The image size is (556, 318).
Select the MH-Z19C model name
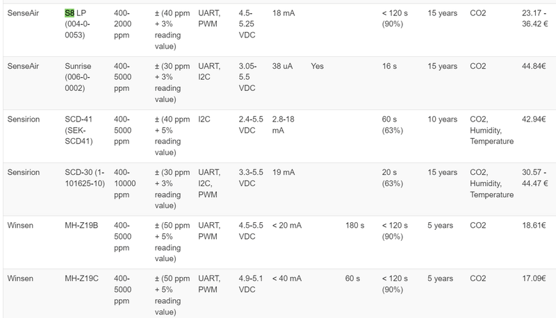[x=81, y=278]
